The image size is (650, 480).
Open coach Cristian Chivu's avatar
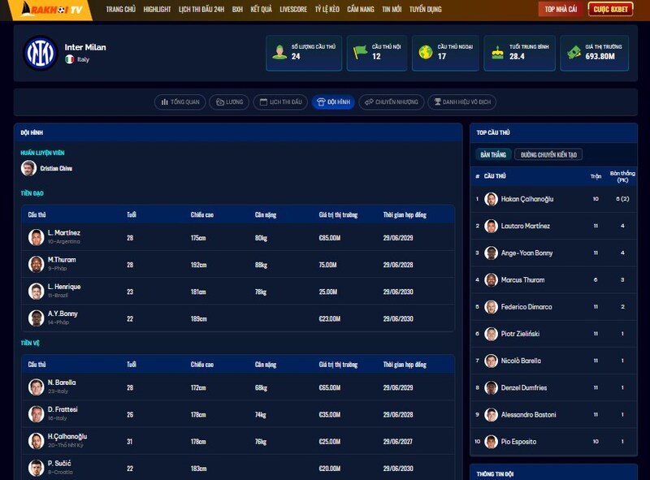pyautogui.click(x=28, y=168)
